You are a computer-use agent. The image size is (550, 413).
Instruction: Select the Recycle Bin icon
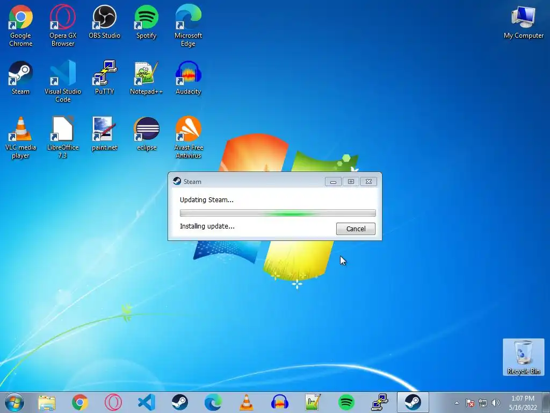click(x=523, y=357)
